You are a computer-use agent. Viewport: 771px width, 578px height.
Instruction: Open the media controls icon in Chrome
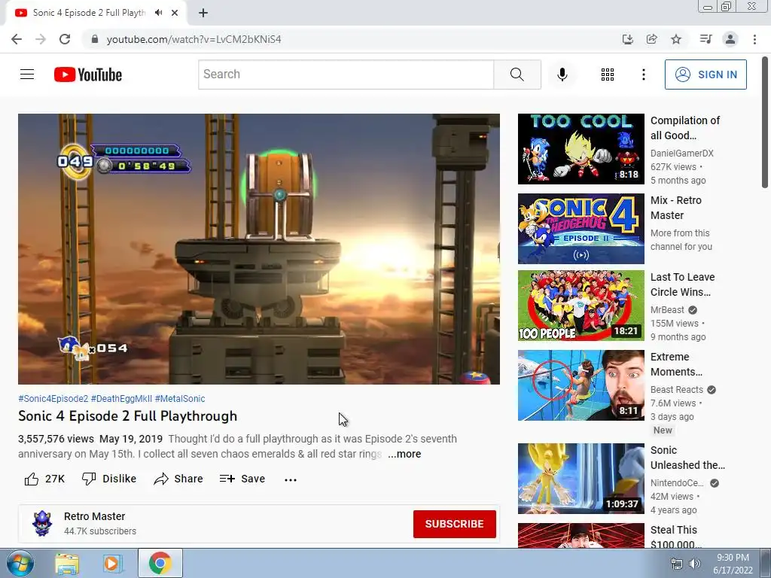click(705, 39)
